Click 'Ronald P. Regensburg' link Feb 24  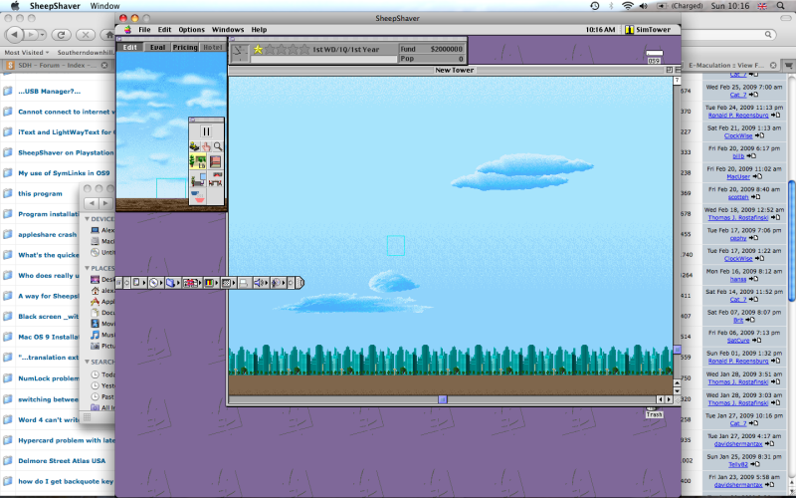click(x=738, y=116)
